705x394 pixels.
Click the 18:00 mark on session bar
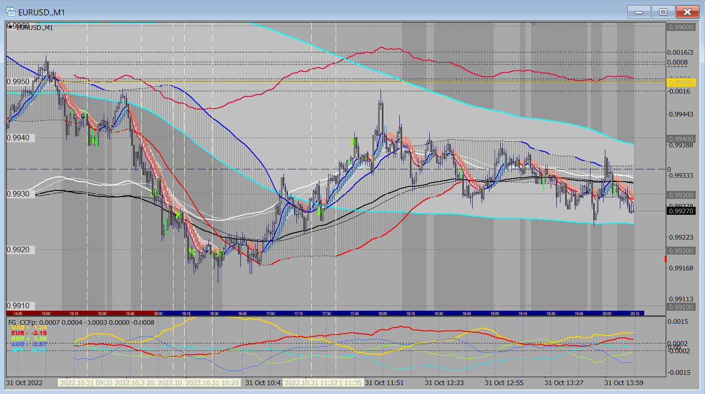pyautogui.click(x=382, y=314)
